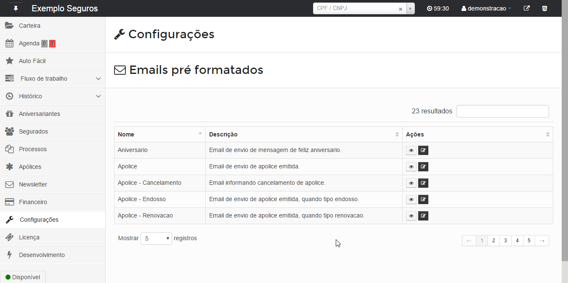Open the CPF / CNPJ dropdown arrow
Viewport: 568px width, 283px height.
tap(410, 9)
